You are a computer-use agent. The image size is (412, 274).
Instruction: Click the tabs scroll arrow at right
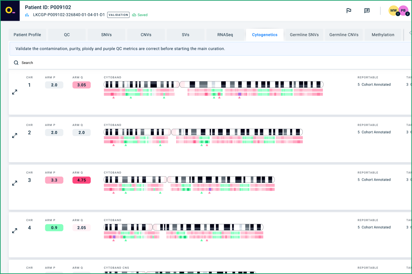[410, 33]
